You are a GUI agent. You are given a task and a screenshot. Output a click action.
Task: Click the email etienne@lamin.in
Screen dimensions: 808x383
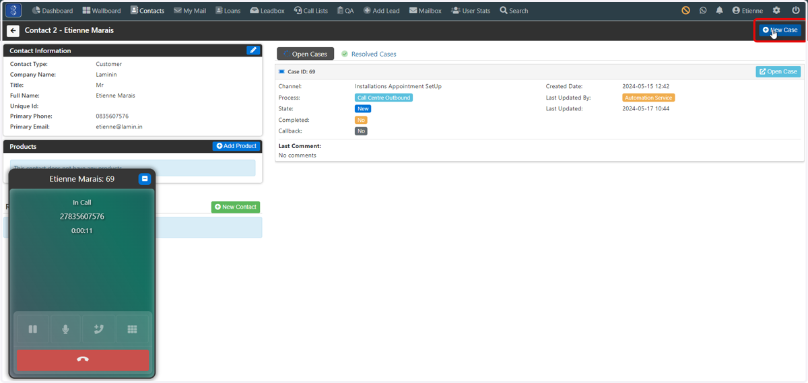[x=119, y=127]
